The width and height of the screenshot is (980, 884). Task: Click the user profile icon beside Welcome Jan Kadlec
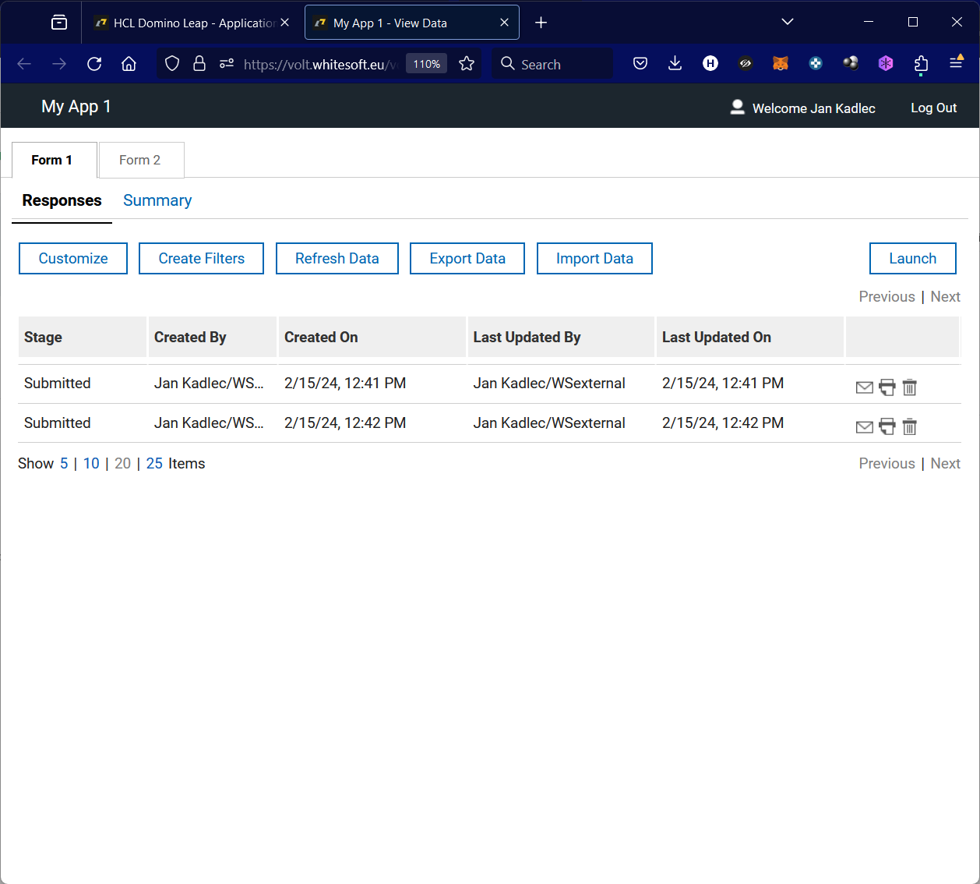point(737,108)
